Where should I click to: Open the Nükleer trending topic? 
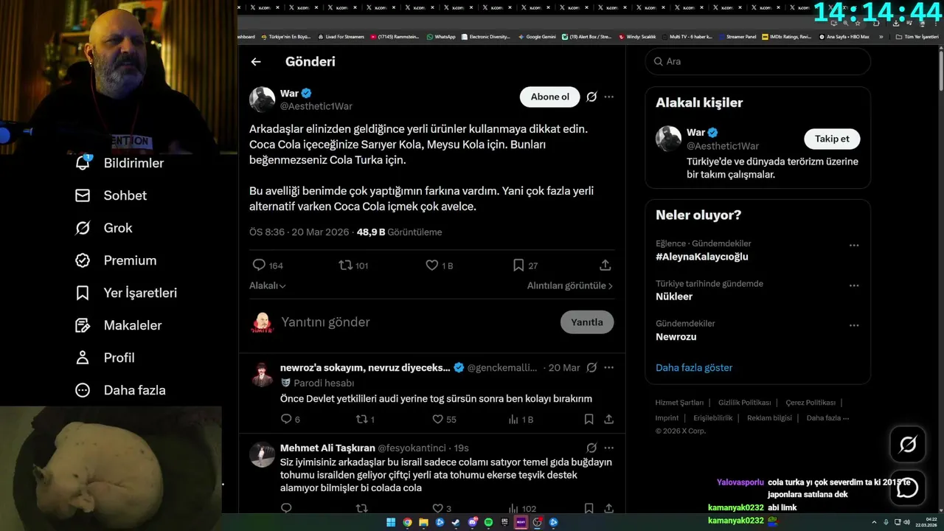674,296
